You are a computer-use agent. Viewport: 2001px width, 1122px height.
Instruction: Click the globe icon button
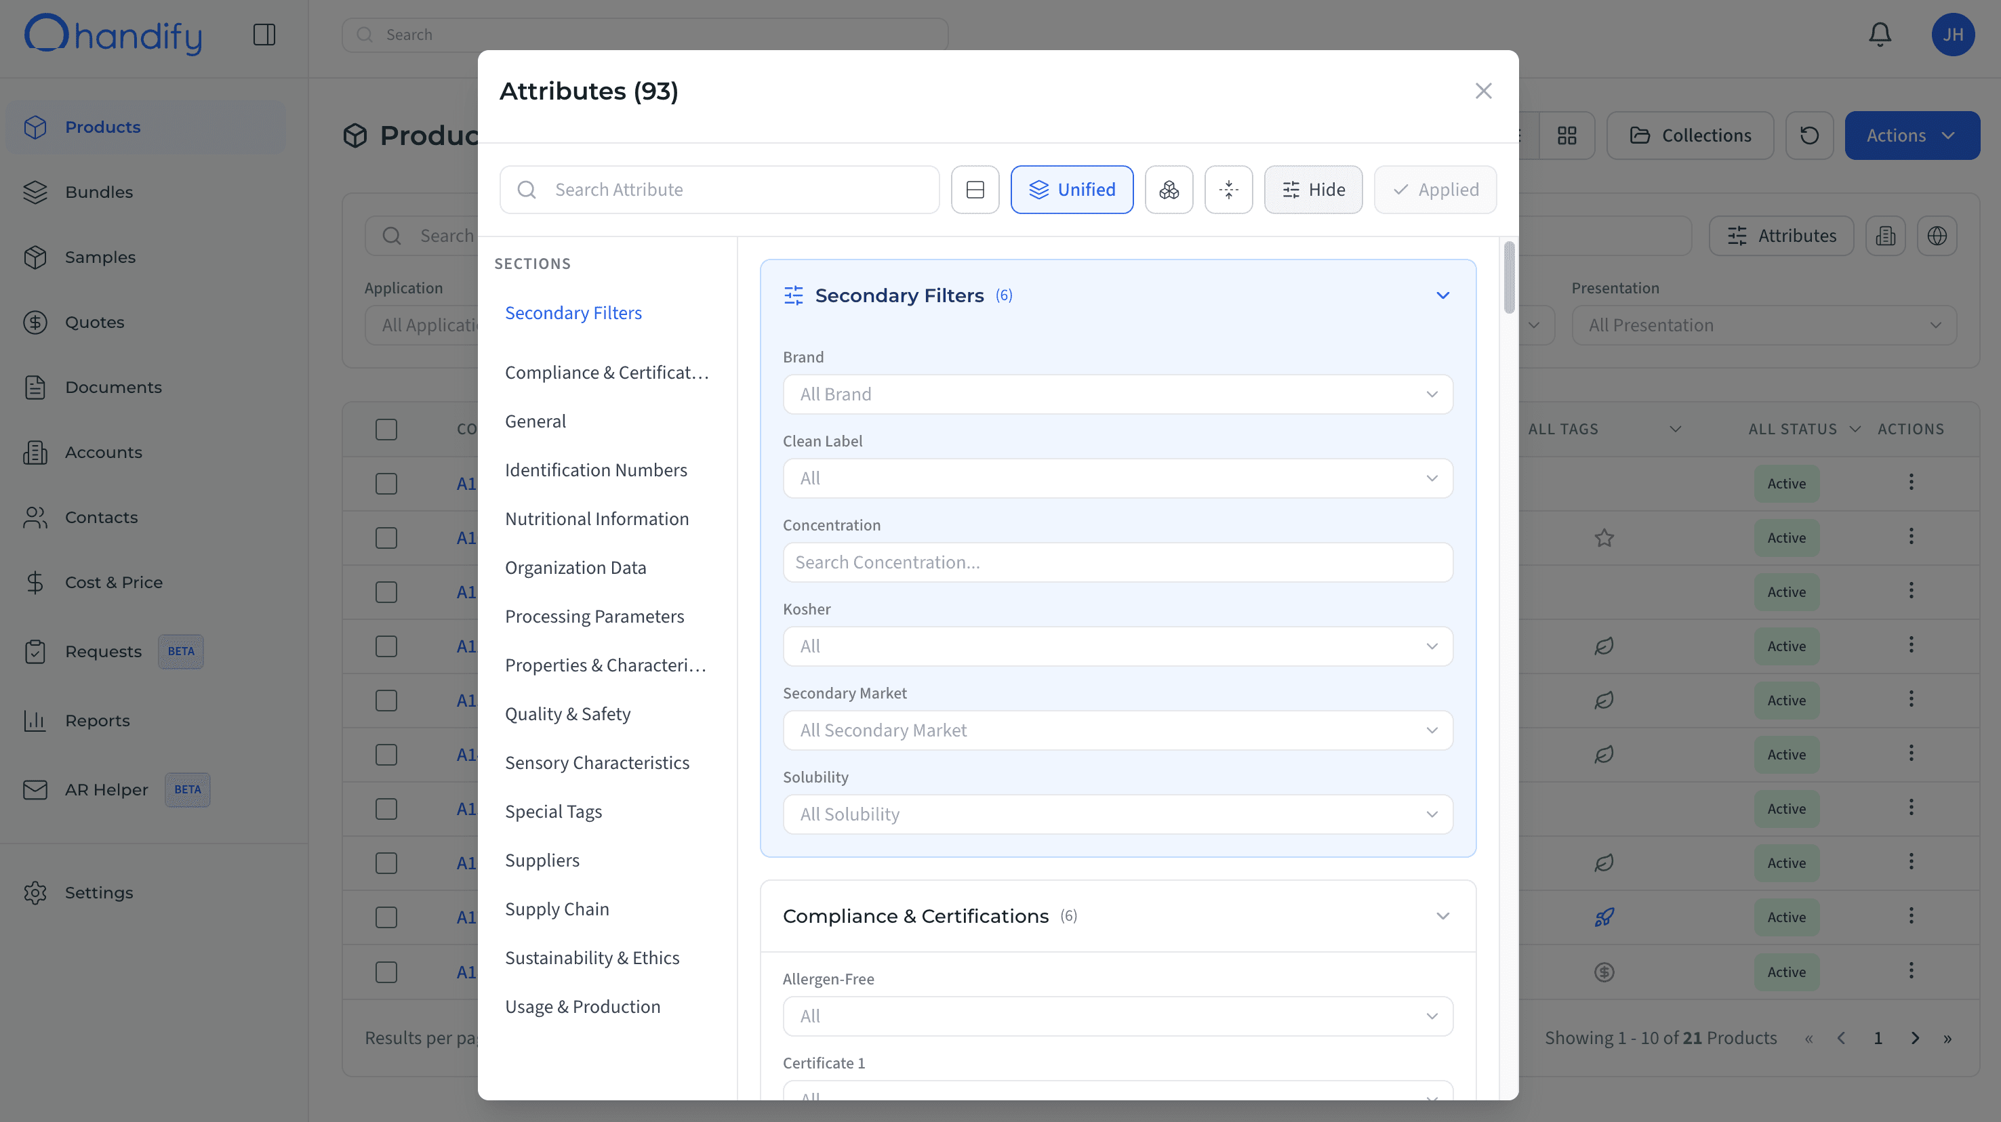pos(1937,236)
